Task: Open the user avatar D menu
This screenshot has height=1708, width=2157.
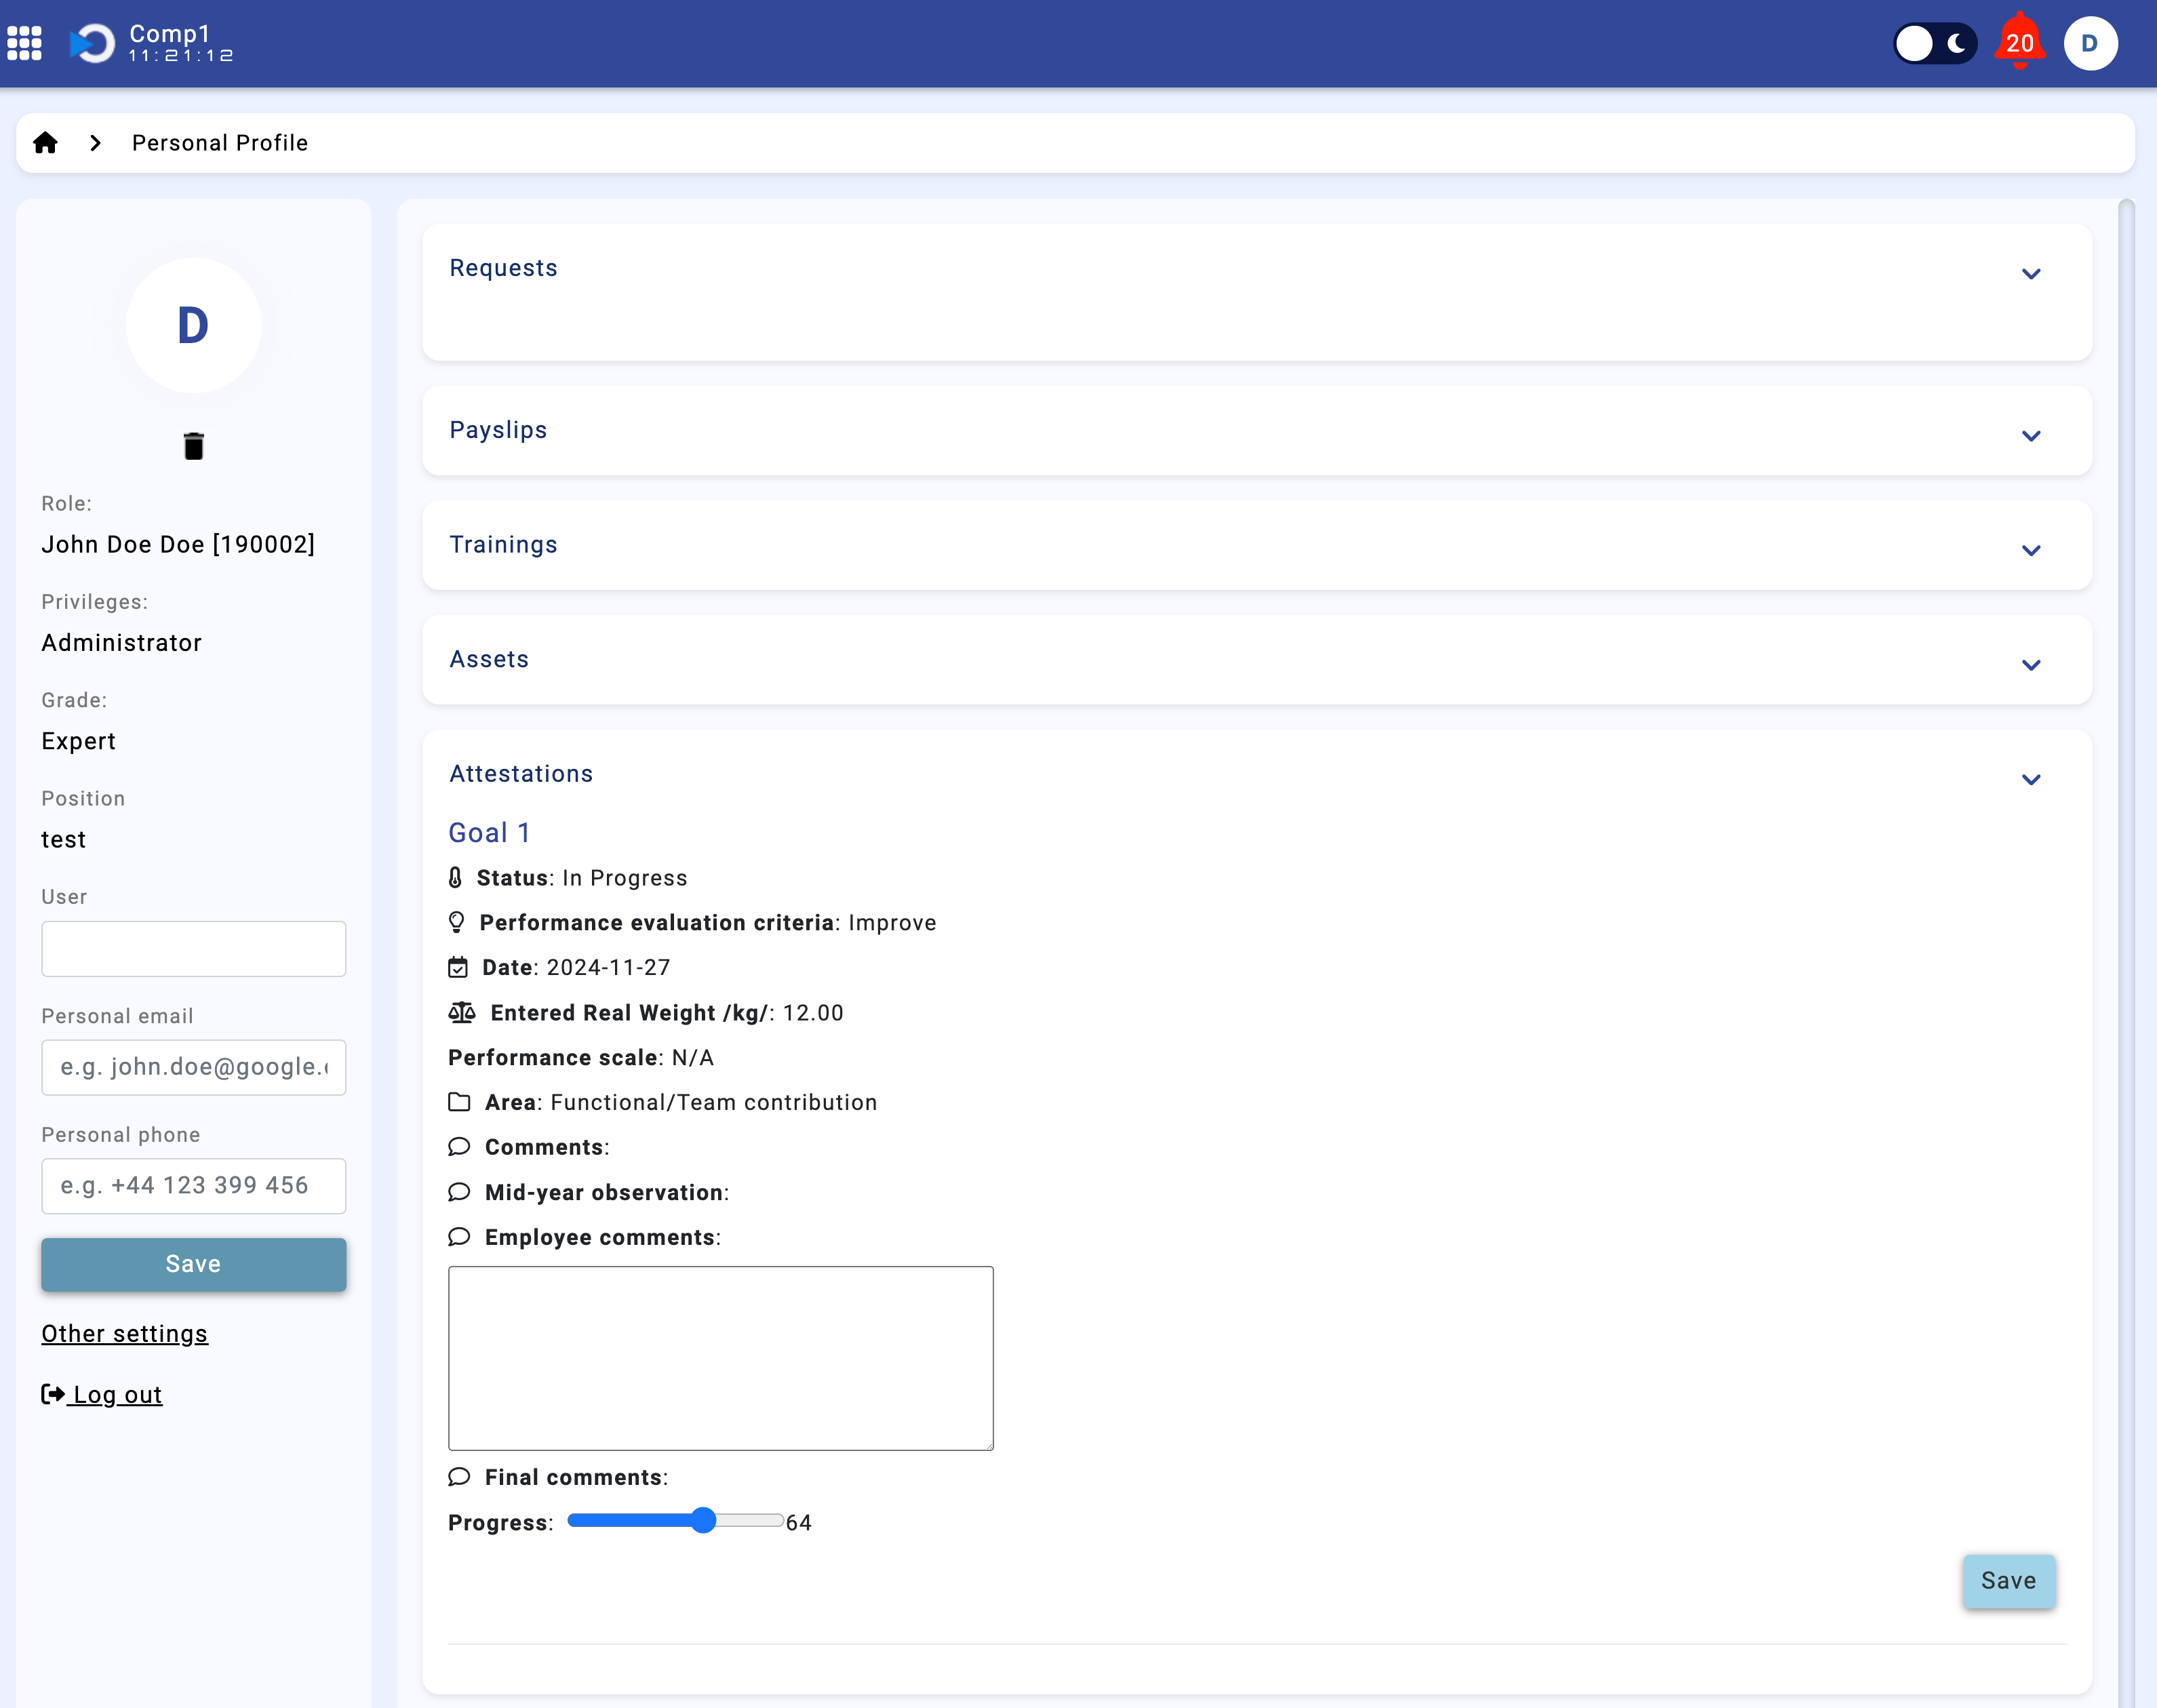Action: pyautogui.click(x=2090, y=43)
